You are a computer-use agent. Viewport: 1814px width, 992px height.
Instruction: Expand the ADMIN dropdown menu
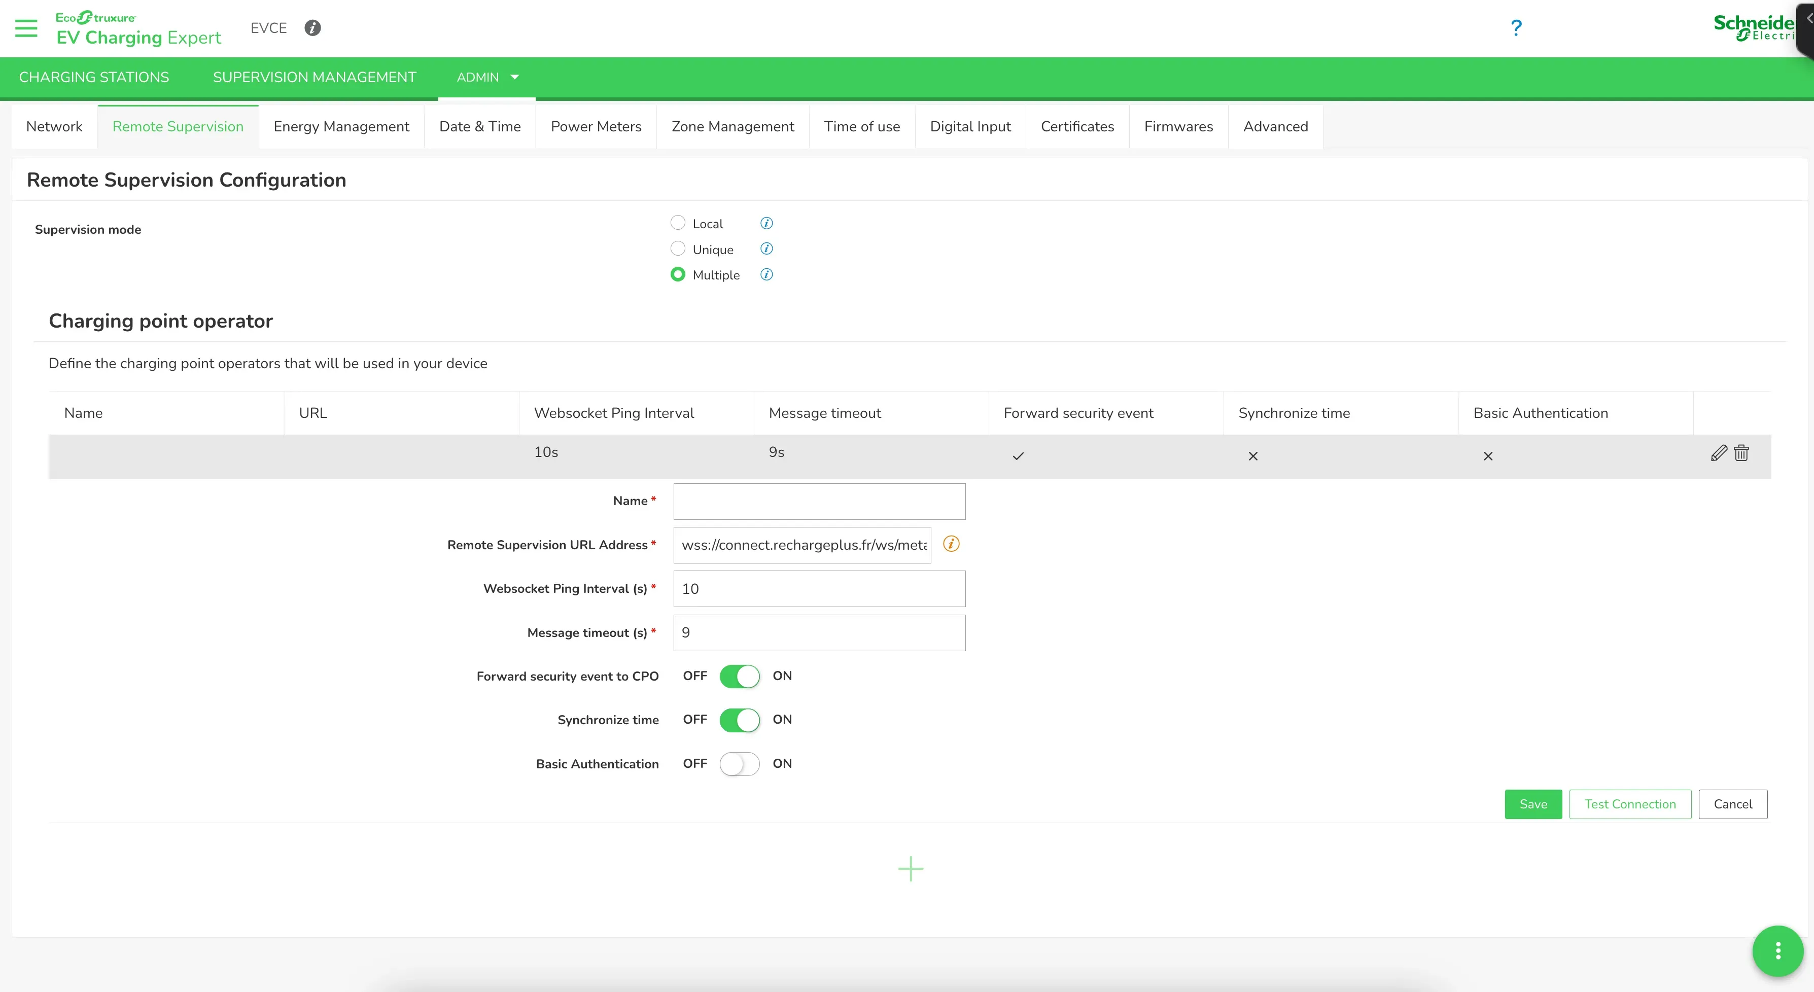(x=487, y=78)
